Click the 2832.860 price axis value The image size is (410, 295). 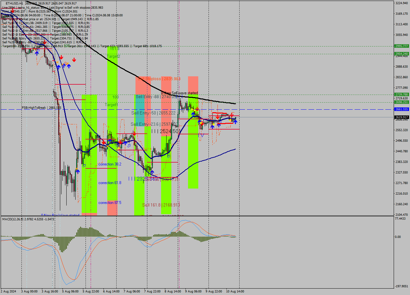pos(402,77)
